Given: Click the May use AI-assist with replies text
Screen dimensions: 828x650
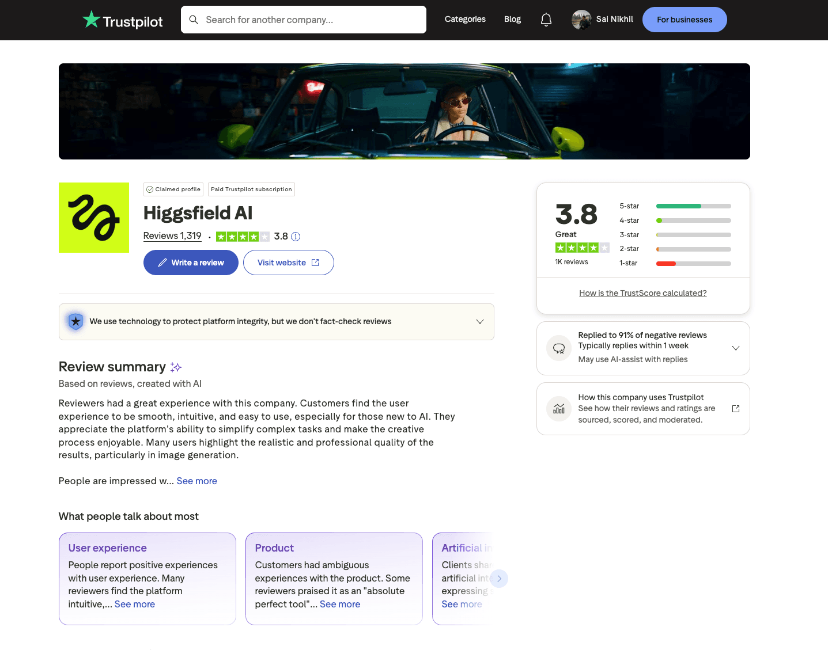Looking at the screenshot, I should (x=633, y=360).
